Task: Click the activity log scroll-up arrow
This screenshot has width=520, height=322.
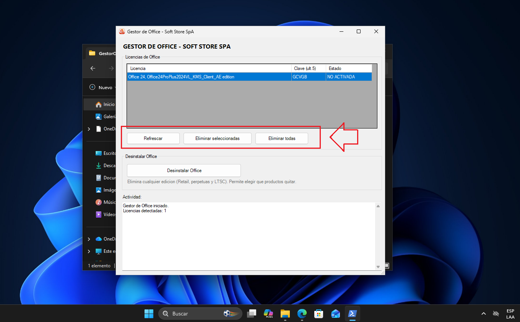Action: tap(378, 206)
